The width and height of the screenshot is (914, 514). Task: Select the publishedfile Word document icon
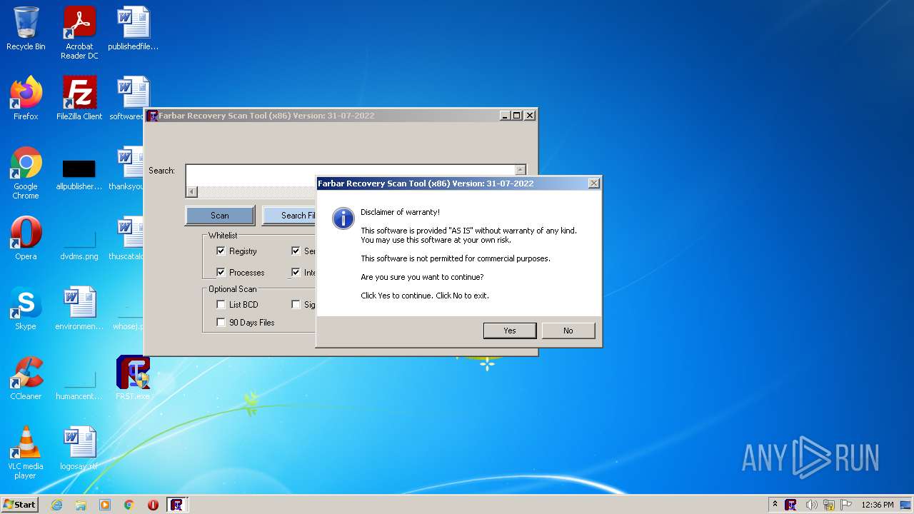[134, 29]
